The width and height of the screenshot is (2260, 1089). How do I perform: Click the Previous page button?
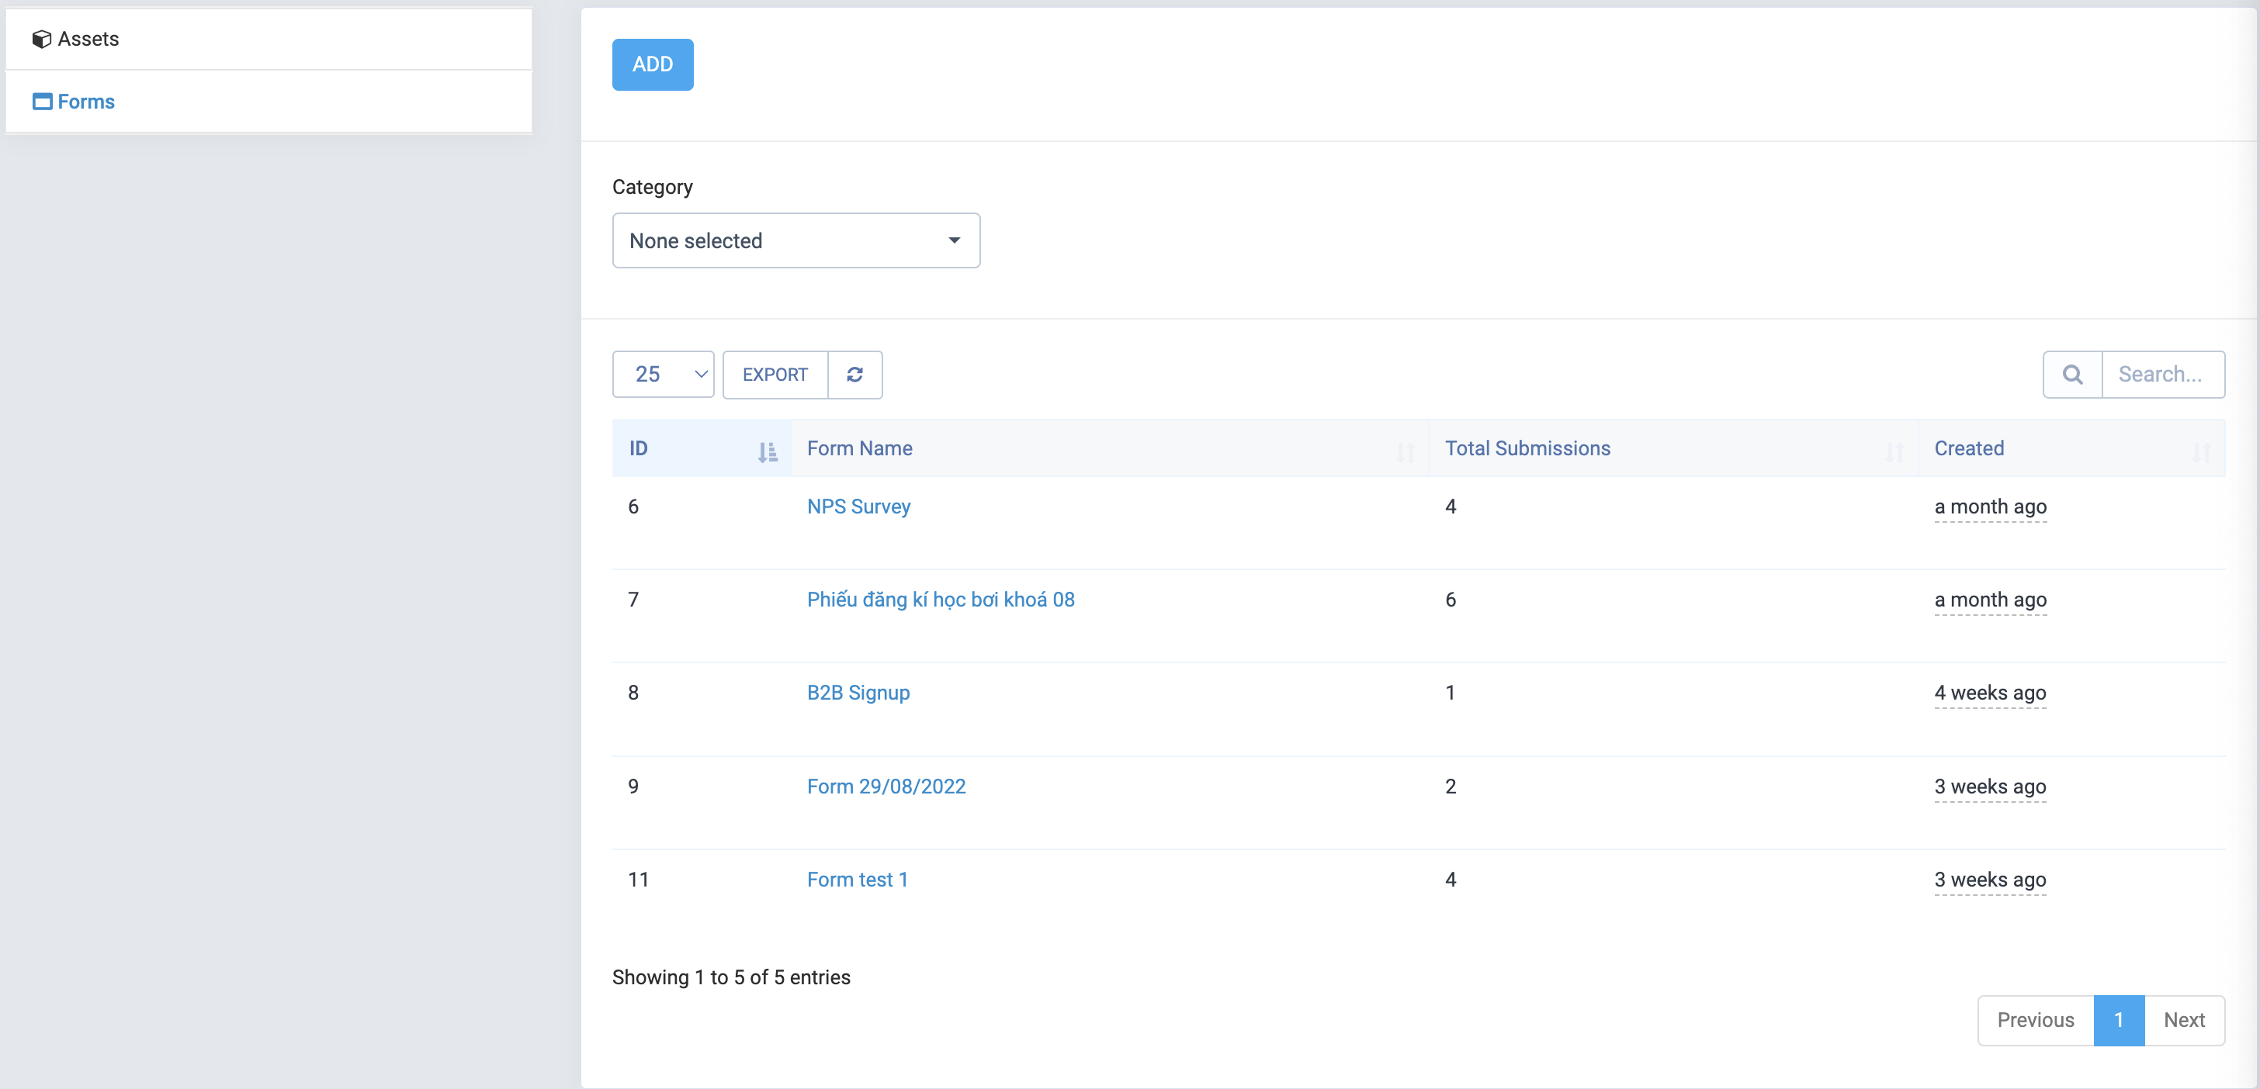[2034, 1020]
